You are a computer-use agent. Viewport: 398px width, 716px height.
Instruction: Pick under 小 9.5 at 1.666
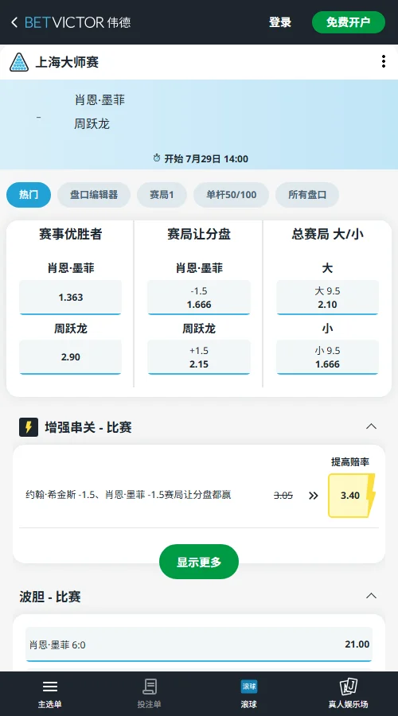(x=328, y=357)
